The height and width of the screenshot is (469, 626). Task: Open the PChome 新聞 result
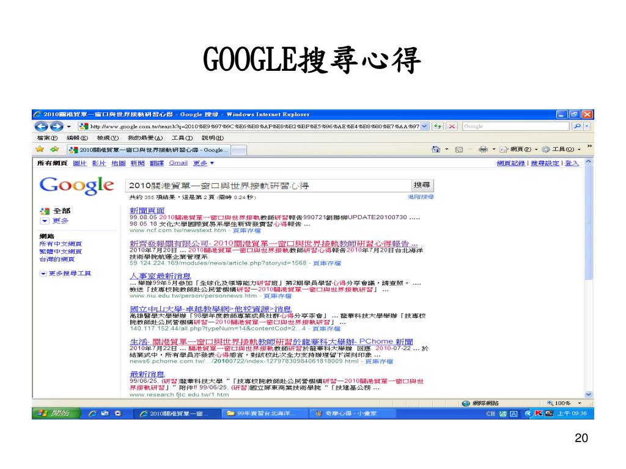(x=271, y=342)
